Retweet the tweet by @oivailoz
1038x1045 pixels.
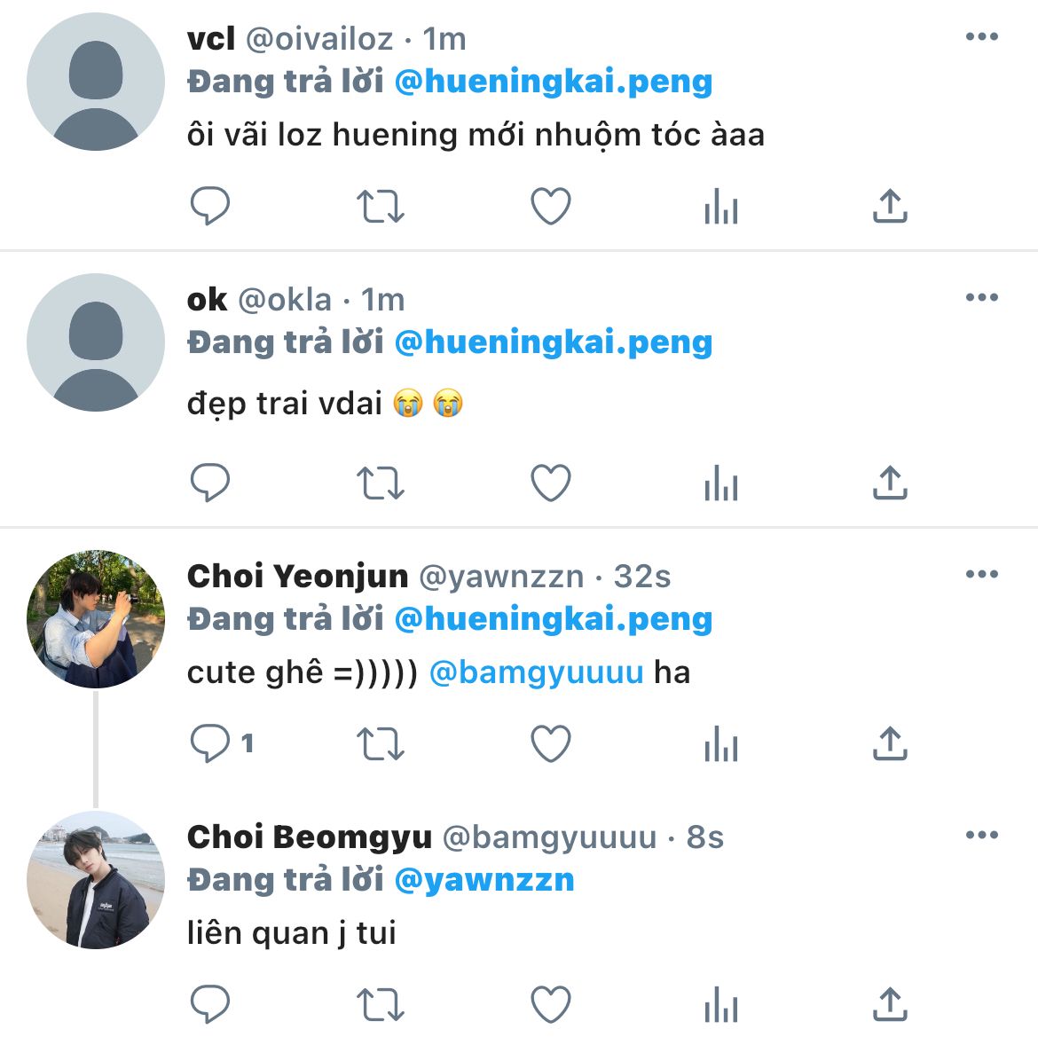click(x=380, y=206)
